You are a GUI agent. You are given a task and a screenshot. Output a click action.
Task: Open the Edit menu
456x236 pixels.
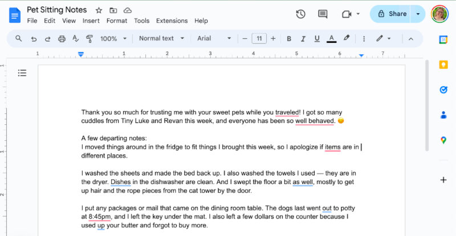pos(50,21)
